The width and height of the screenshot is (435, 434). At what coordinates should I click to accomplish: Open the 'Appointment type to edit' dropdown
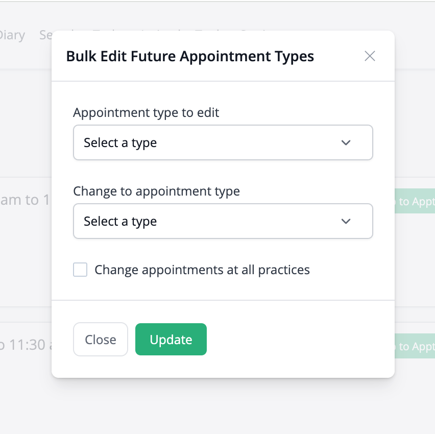(x=223, y=143)
